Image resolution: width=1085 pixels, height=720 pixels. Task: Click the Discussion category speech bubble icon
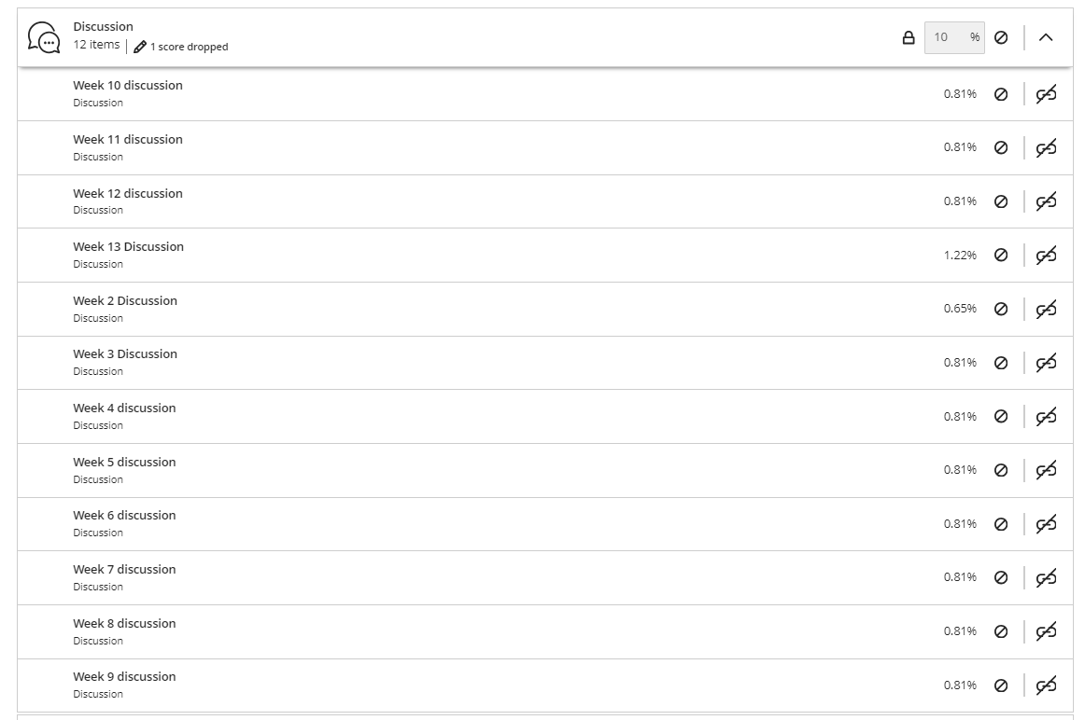click(x=44, y=37)
